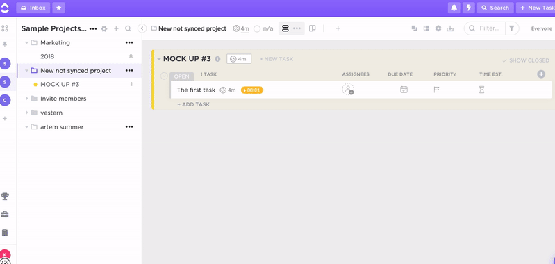Click + ADD TASK
The height and width of the screenshot is (264, 555).
tap(193, 104)
